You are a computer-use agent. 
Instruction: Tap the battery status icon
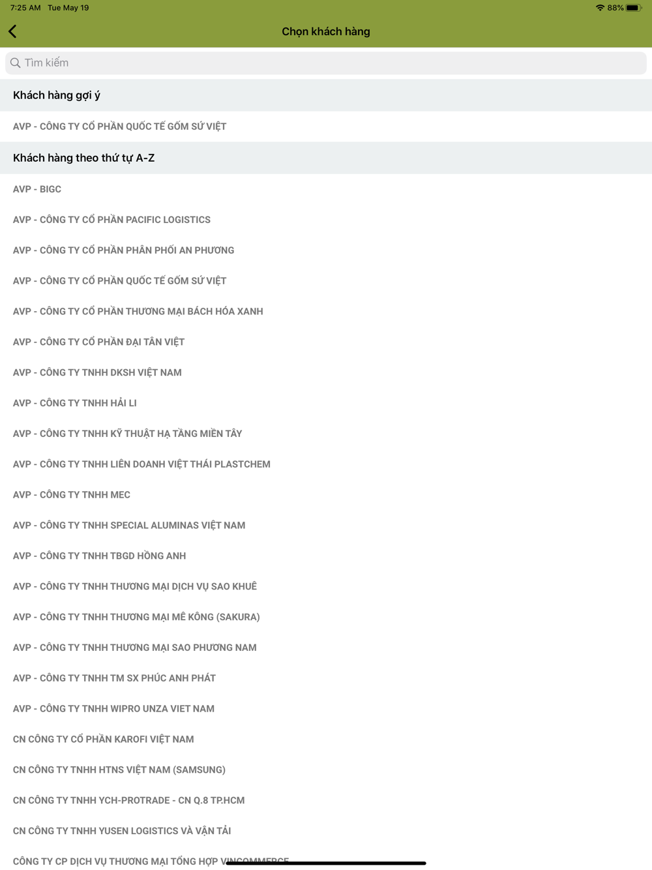634,8
